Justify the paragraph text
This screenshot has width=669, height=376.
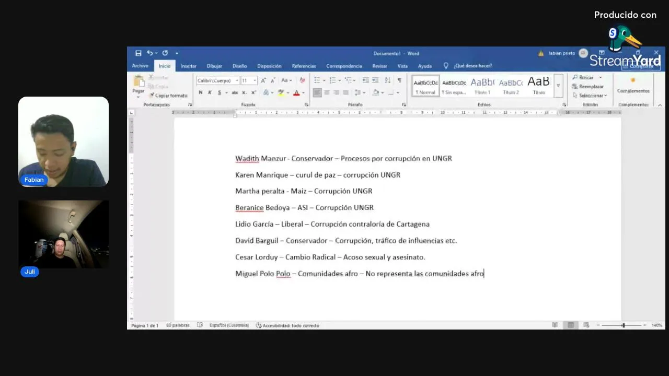coord(345,92)
